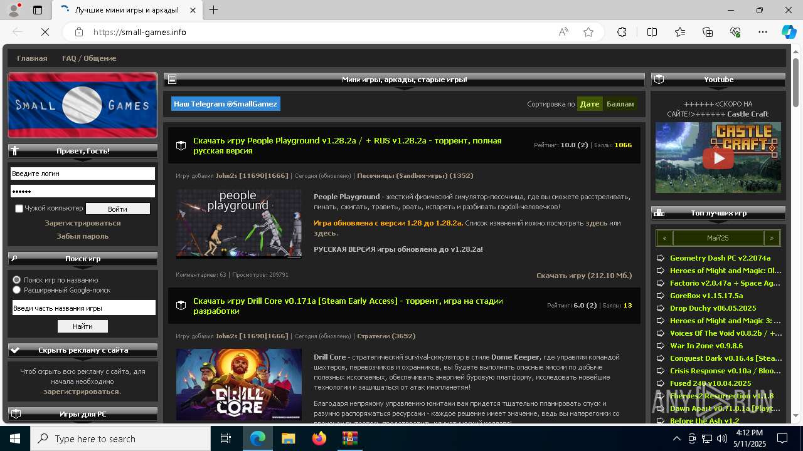803x451 pixels.
Task: Click the People Playground thumbnail image
Action: pos(238,223)
